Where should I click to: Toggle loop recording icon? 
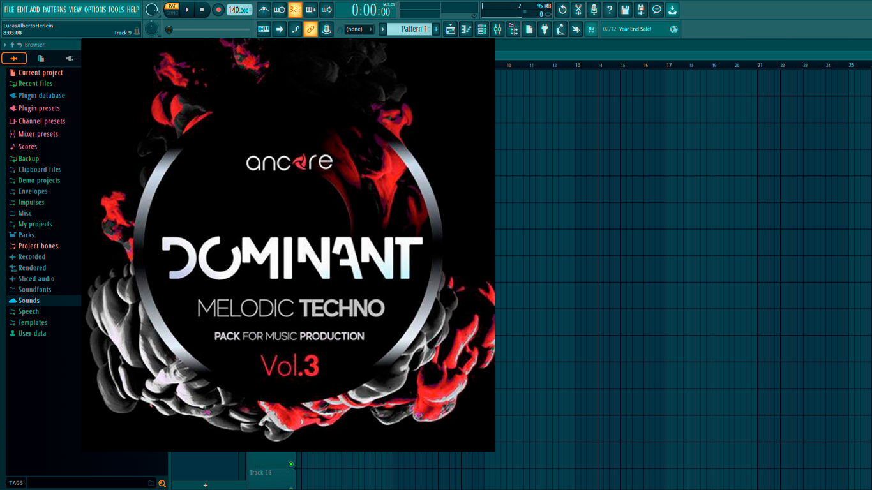click(x=326, y=10)
